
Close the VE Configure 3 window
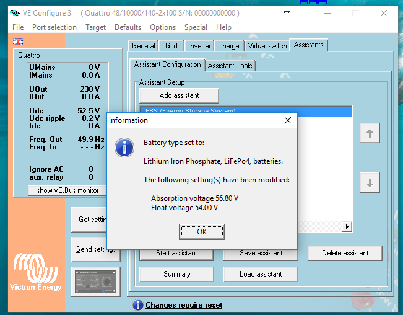pos(384,13)
